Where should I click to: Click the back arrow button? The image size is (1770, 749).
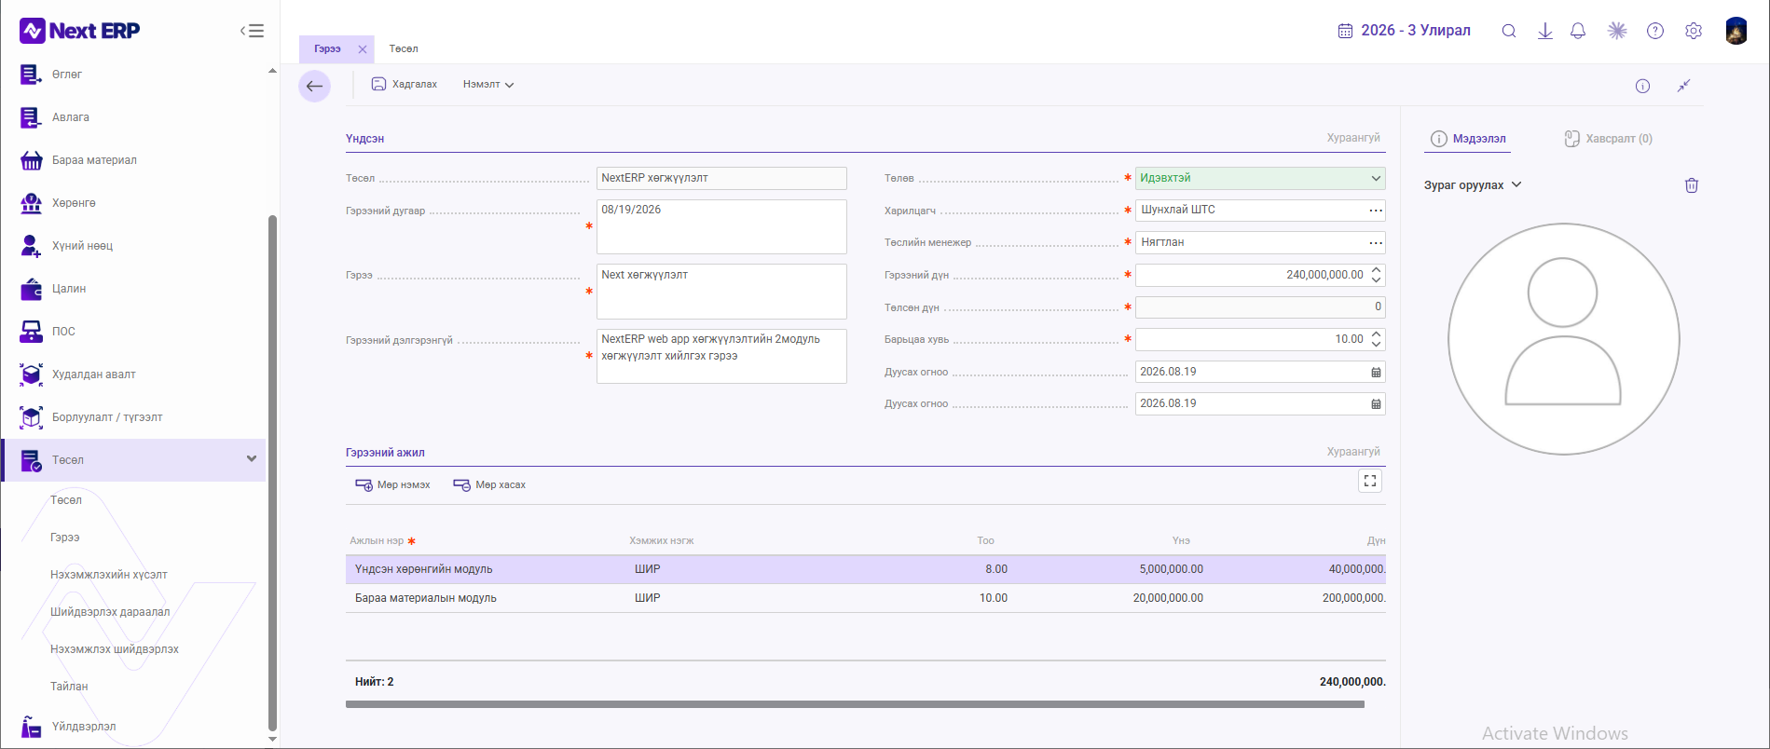pos(314,86)
